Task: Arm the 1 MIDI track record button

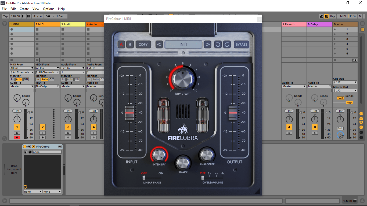Action: 17,138
